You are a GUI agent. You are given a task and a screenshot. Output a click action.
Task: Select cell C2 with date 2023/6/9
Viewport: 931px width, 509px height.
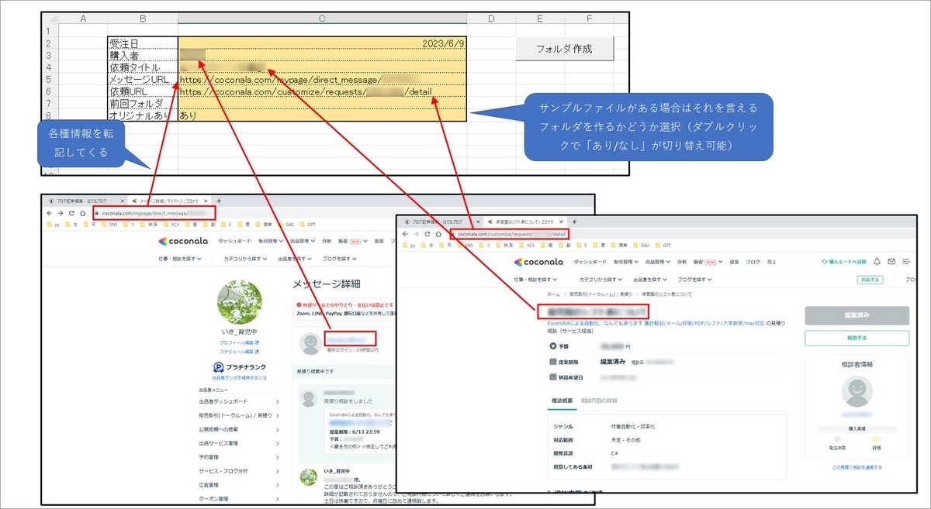pos(322,43)
